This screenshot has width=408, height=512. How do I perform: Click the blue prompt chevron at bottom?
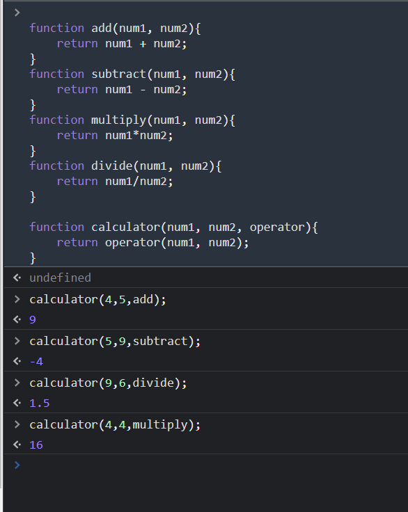coord(17,465)
